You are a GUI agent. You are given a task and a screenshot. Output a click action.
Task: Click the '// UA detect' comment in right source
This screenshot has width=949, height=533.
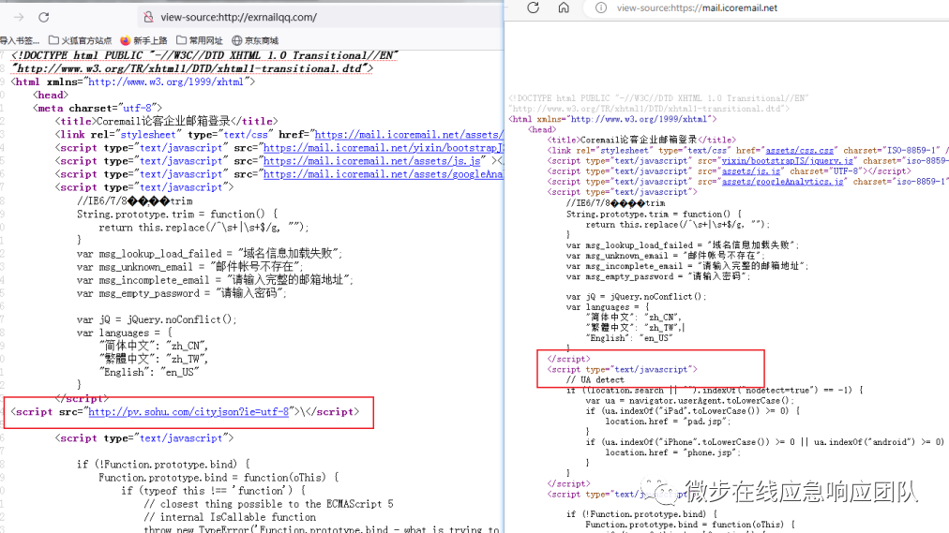(x=595, y=379)
